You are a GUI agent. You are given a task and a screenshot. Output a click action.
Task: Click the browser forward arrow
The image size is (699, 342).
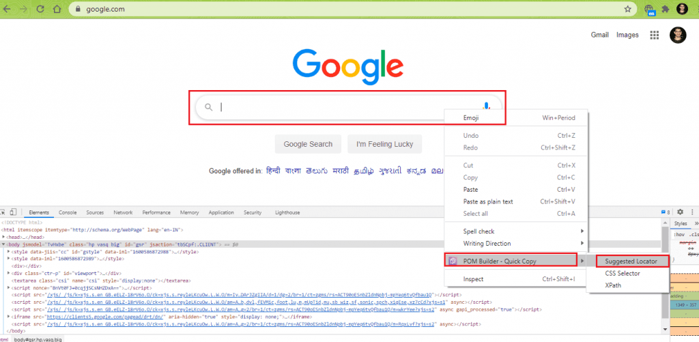24,9
